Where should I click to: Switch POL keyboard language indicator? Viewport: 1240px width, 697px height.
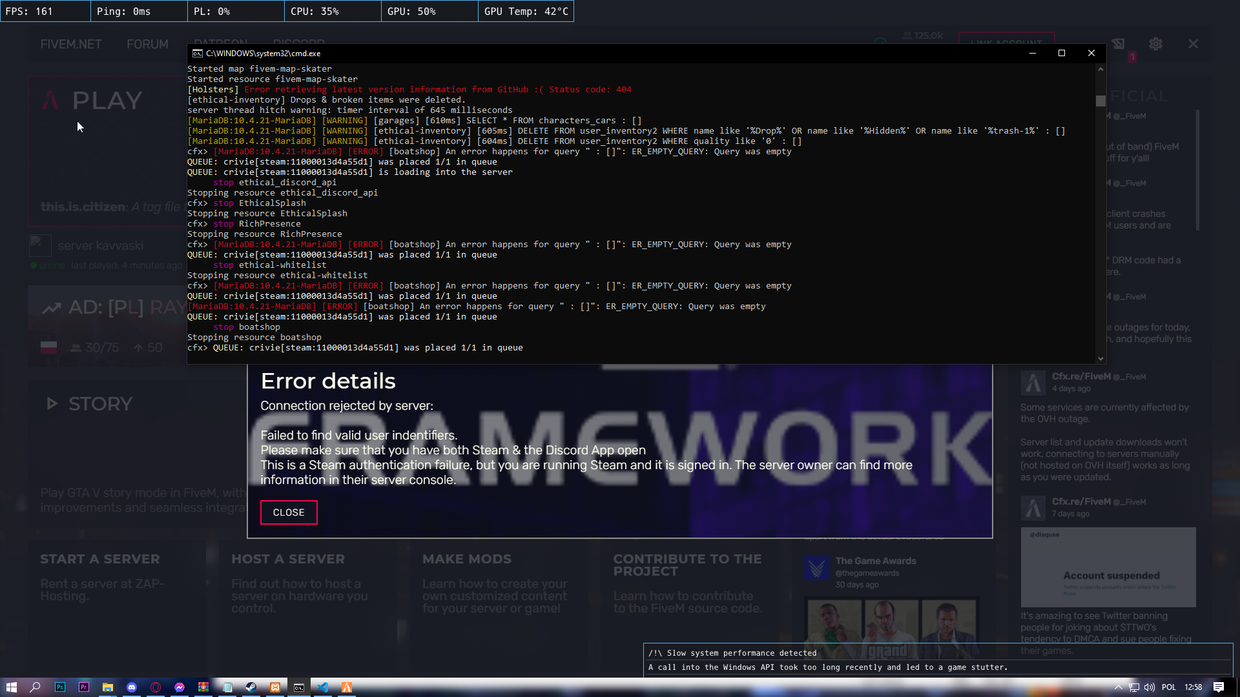point(1169,687)
